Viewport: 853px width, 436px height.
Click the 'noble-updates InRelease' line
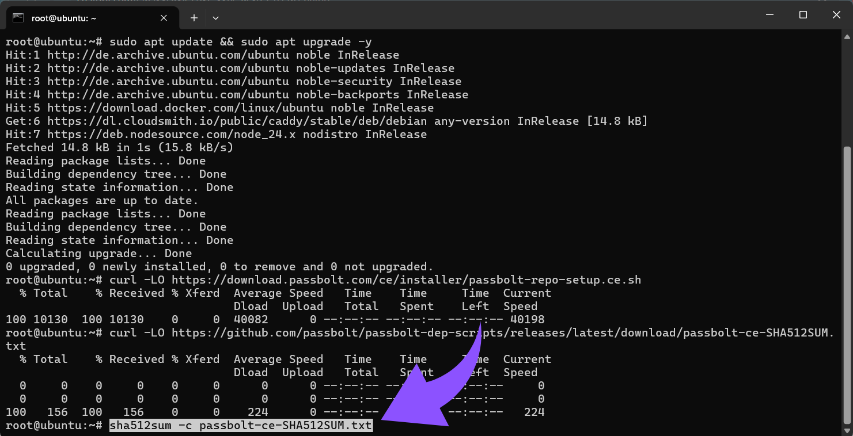(x=230, y=68)
